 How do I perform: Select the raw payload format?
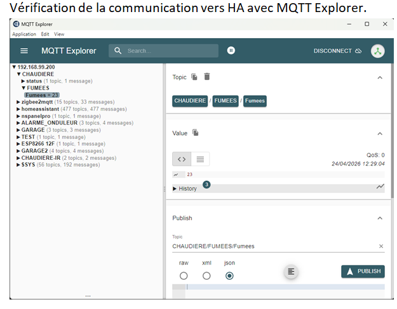point(184,275)
